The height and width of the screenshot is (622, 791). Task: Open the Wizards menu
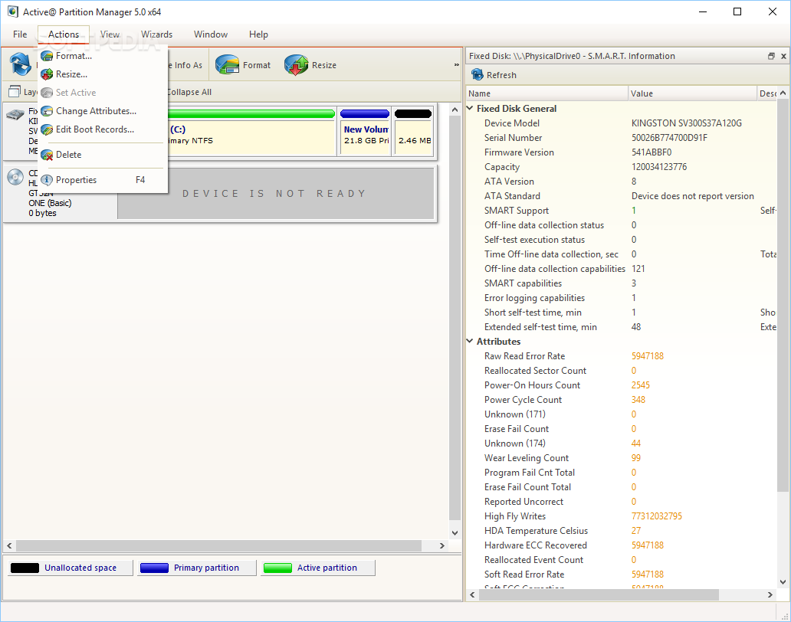[156, 34]
